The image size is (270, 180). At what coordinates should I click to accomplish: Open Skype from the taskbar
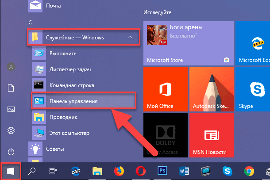point(228,171)
